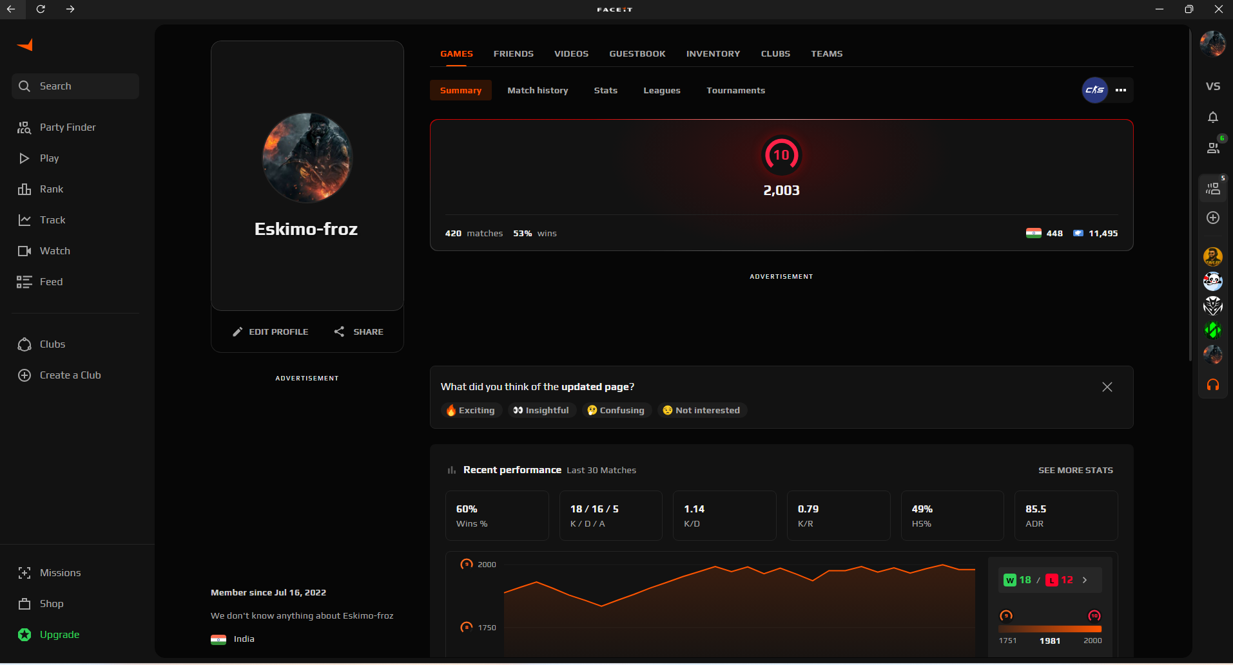
Task: Open the Guestbook tab
Action: [637, 54]
